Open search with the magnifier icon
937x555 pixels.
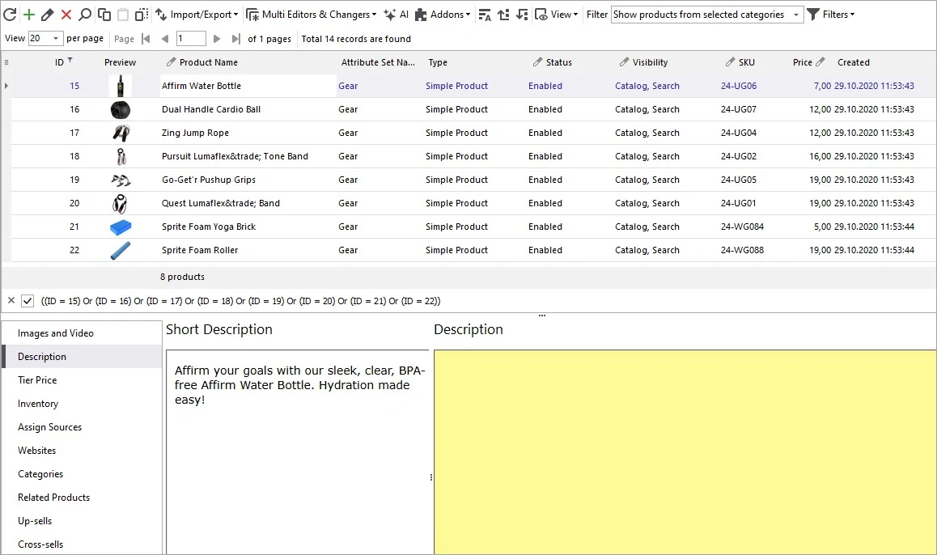tap(85, 15)
